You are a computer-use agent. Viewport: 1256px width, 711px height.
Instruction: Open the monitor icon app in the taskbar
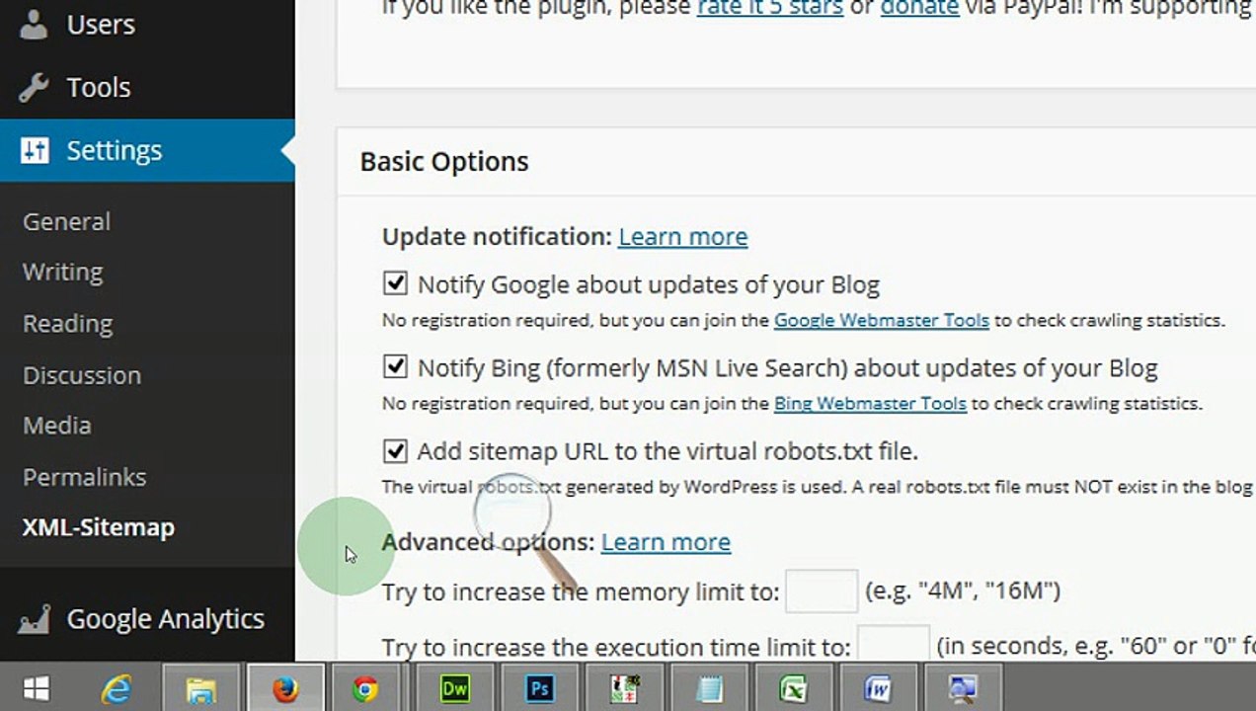point(962,688)
